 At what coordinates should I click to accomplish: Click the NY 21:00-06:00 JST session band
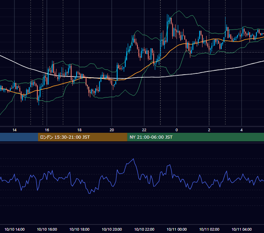pos(195,137)
